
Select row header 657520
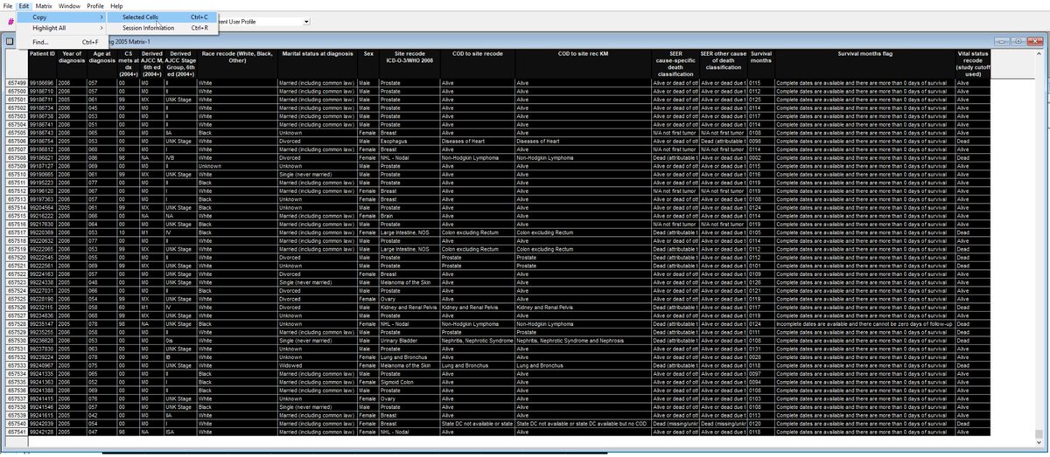coord(17,258)
